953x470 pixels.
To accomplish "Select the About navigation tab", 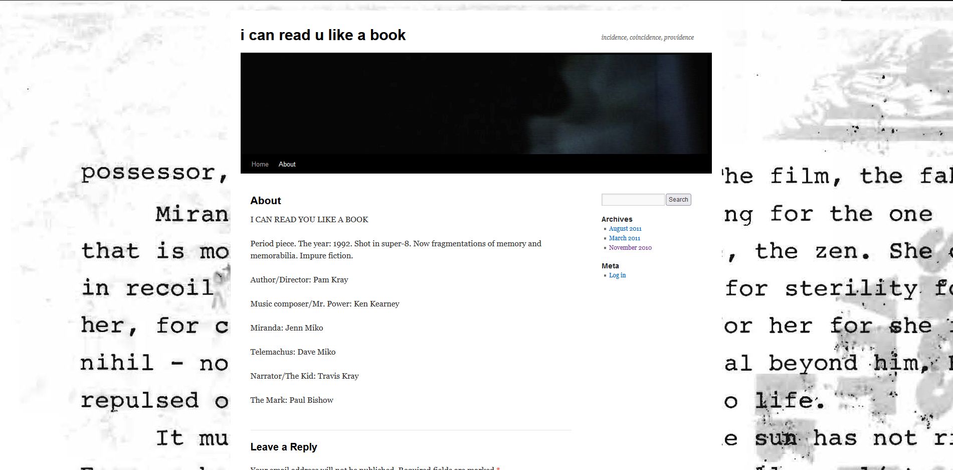I will tap(287, 165).
